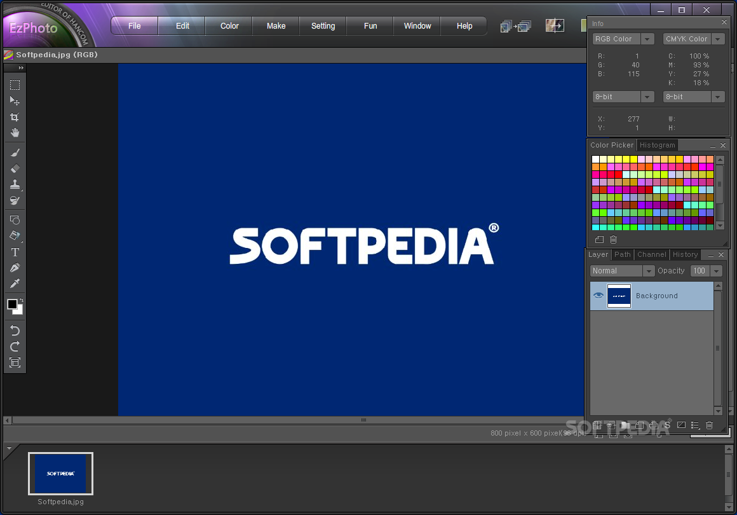
Task: Pick the white swatch in Color Picker
Action: click(595, 159)
